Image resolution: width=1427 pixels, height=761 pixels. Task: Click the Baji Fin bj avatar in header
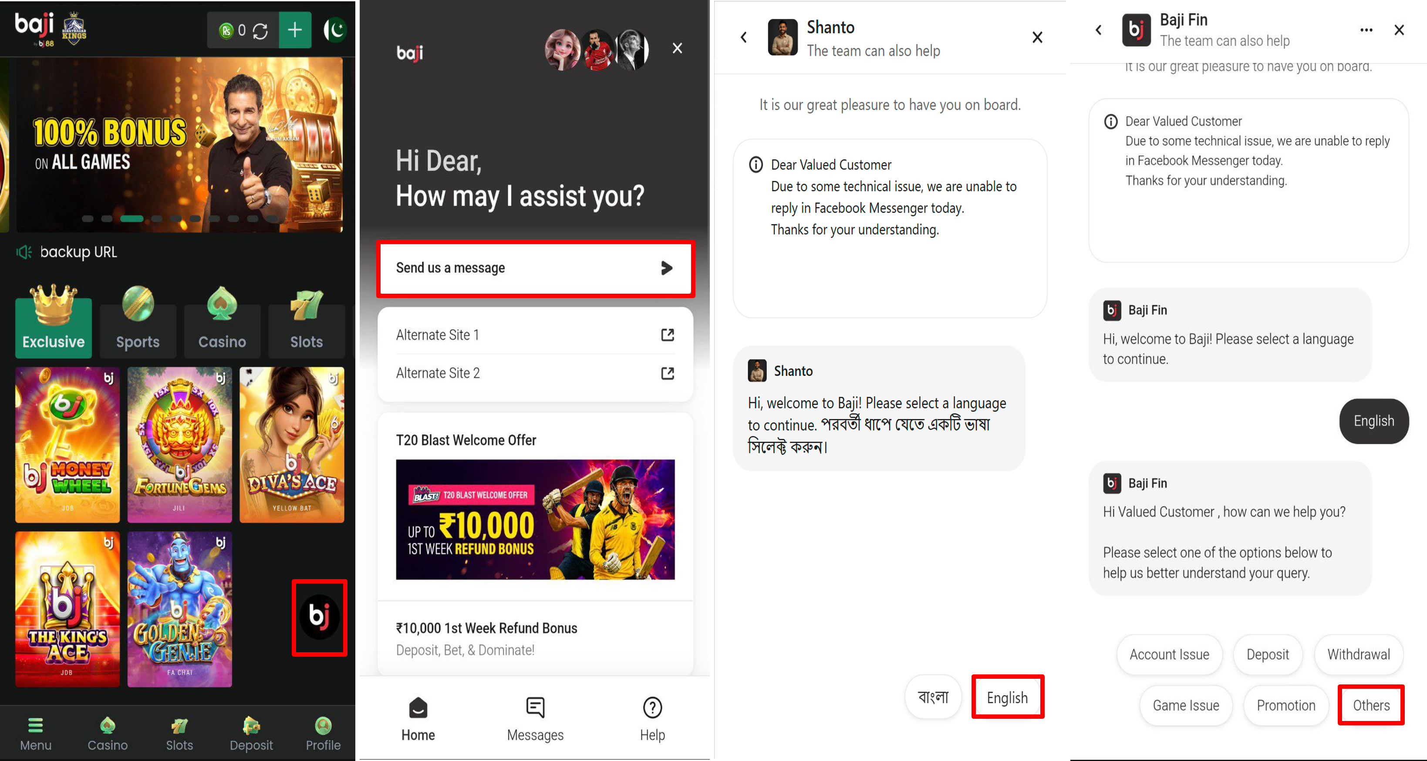coord(1136,30)
